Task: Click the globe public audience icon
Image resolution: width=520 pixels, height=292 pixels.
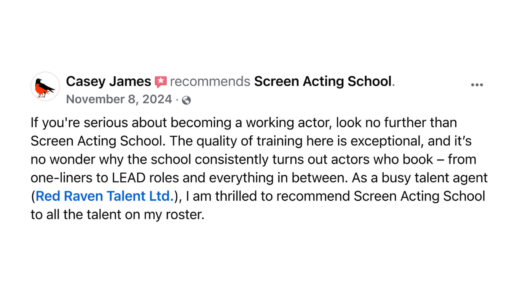Action: tap(186, 100)
